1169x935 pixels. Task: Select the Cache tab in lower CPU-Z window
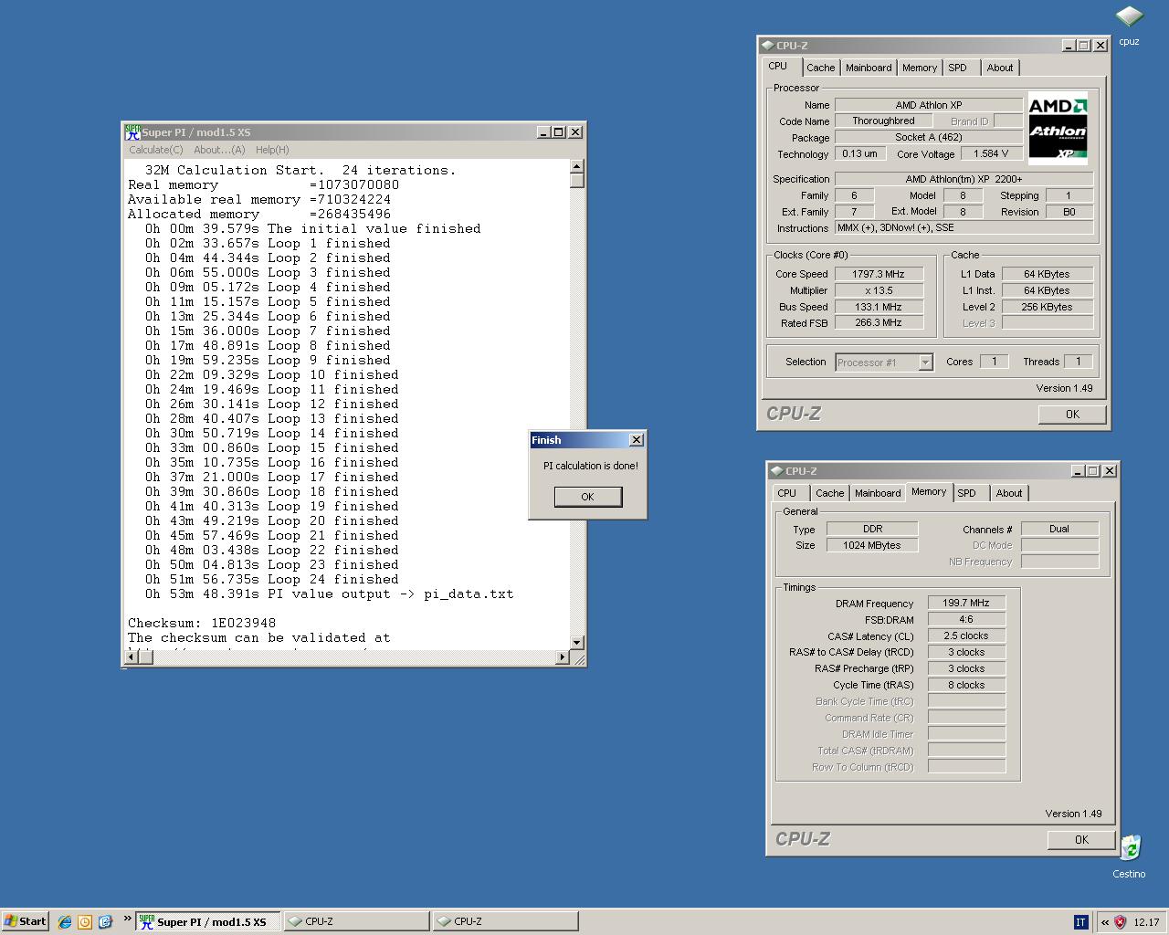click(829, 493)
